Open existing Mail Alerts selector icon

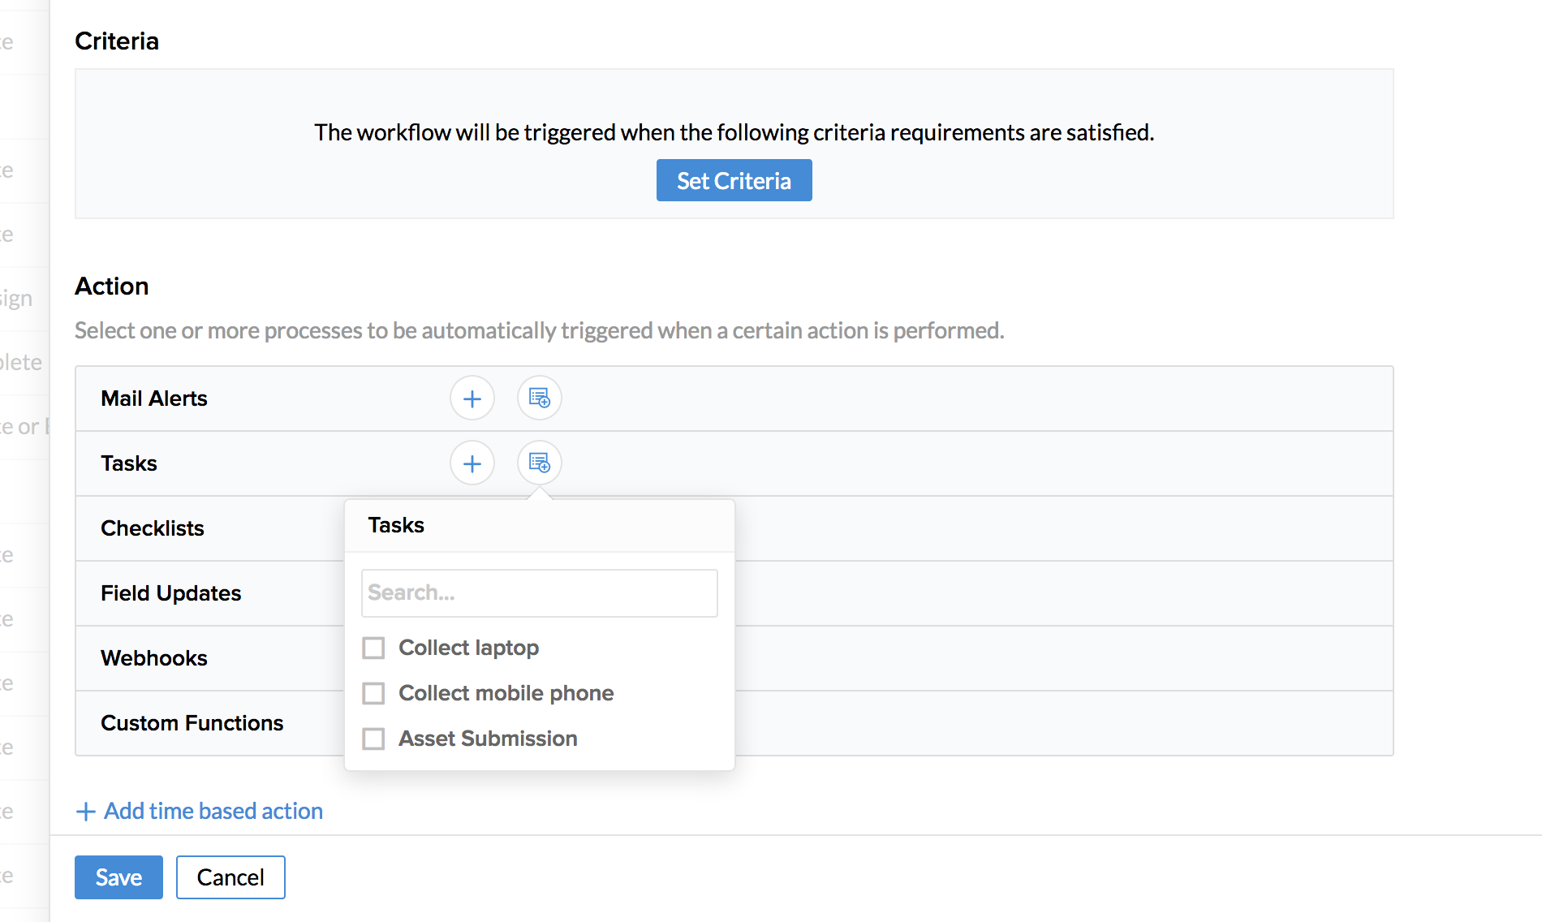click(540, 399)
